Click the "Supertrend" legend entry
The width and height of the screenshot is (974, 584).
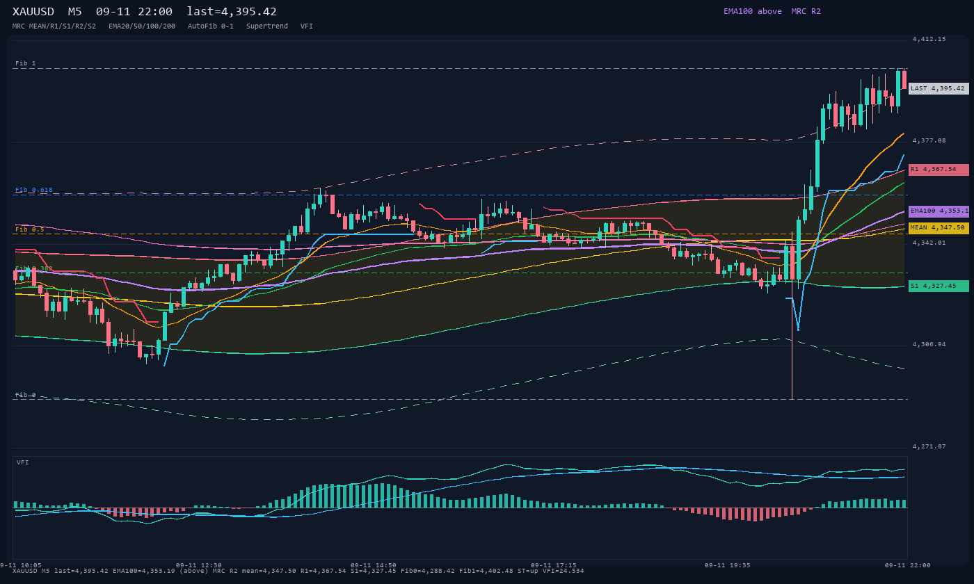(x=267, y=26)
